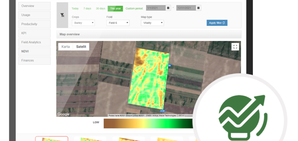Open the Map type dropdown showing Vitality
The width and height of the screenshot is (298, 141).
pyautogui.click(x=152, y=23)
